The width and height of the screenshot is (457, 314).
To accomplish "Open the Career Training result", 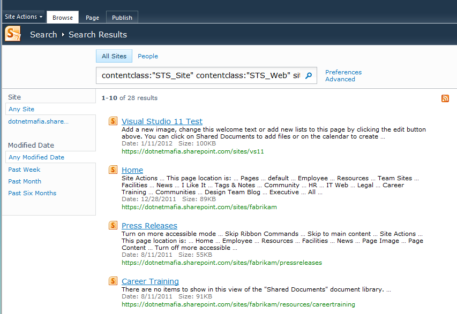I will [150, 281].
